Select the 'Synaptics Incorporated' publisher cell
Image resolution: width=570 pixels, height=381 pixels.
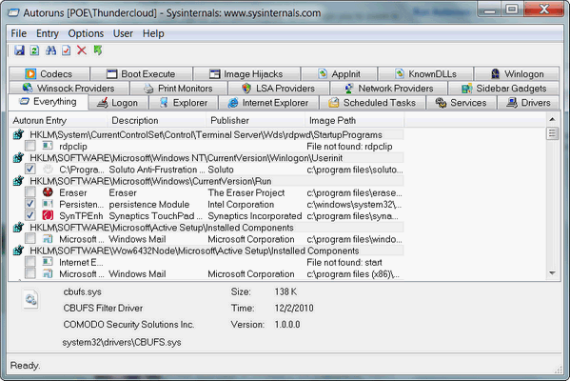(255, 216)
